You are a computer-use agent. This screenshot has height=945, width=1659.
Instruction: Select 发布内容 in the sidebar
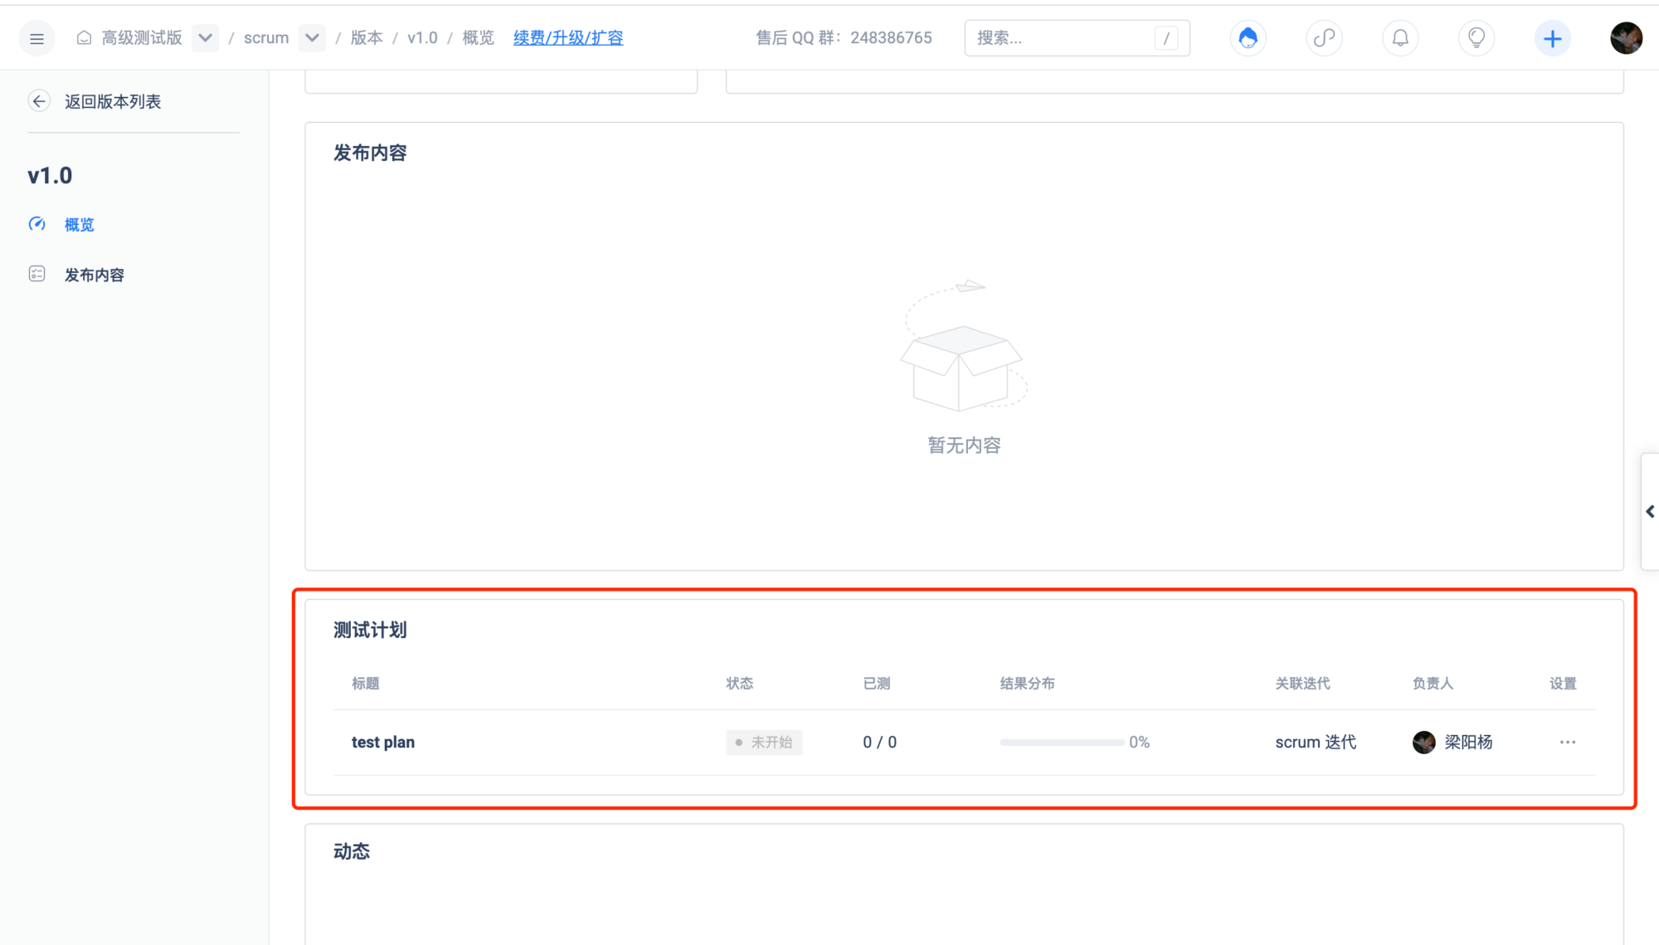pos(94,275)
